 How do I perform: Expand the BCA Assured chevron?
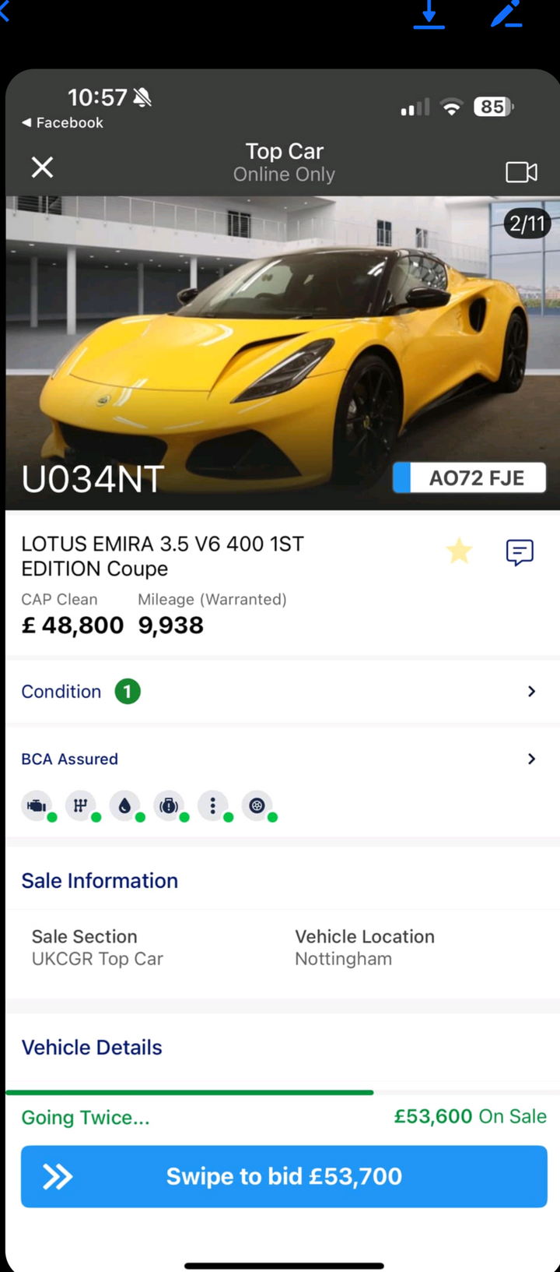532,759
